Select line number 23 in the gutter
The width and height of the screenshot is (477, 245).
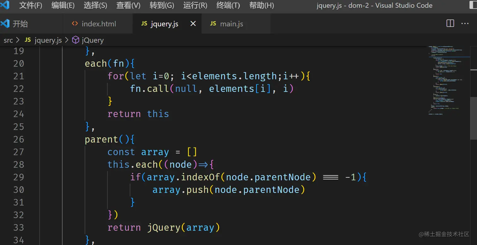click(19, 101)
